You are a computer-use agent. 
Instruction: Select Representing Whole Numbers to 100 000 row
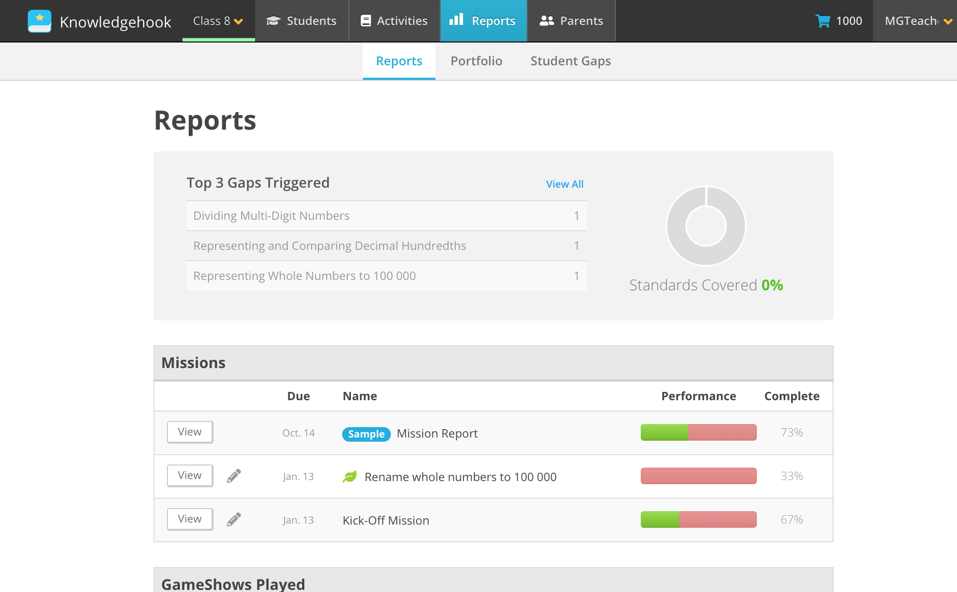pyautogui.click(x=386, y=276)
